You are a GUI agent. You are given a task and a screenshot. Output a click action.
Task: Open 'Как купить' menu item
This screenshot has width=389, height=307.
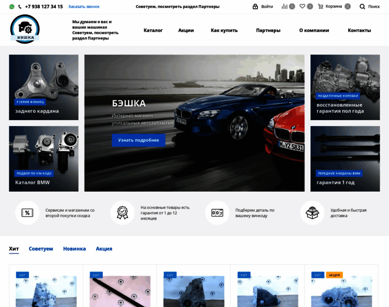[x=224, y=30]
